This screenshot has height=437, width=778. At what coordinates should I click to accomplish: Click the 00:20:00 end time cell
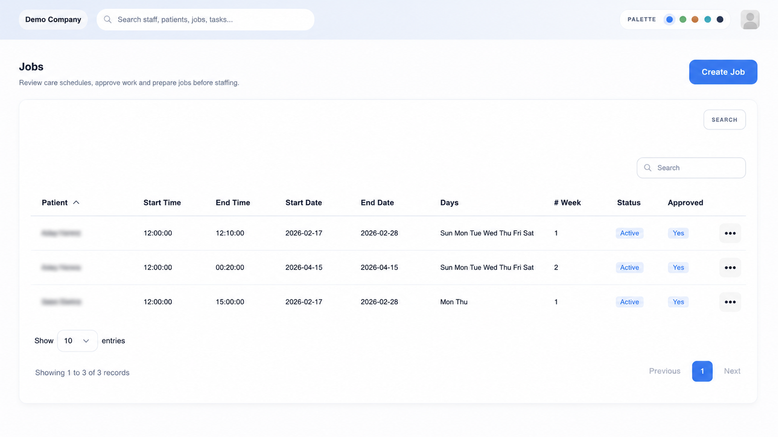[x=230, y=268]
